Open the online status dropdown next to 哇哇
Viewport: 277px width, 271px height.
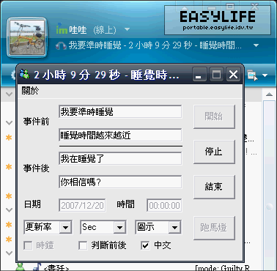[127, 29]
